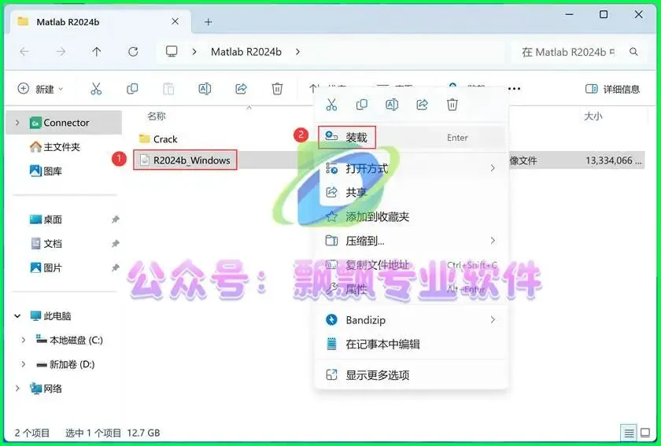Select 本地磁盘 (C:) in the sidebar

pos(69,340)
